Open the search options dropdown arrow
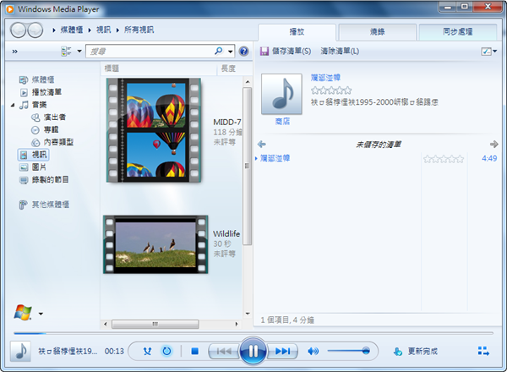507x372 pixels. tap(230, 51)
